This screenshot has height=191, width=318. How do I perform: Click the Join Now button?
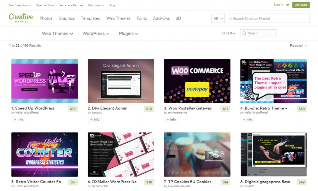click(301, 5)
